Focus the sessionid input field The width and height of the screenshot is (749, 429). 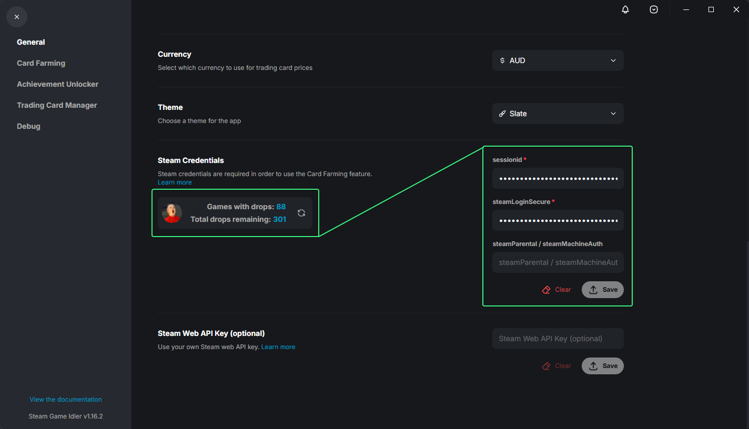[x=558, y=178]
